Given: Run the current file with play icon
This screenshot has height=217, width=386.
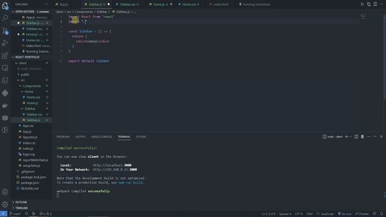Looking at the screenshot, I should pyautogui.click(x=362, y=4).
